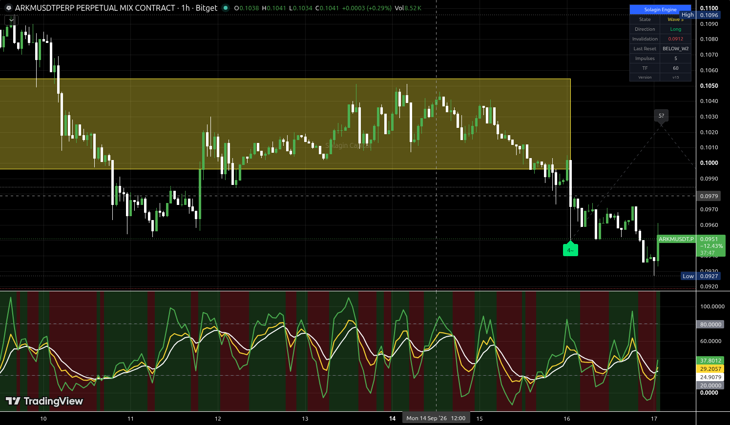
Task: Click the 0.1050 price axis label
Action: (709, 85)
